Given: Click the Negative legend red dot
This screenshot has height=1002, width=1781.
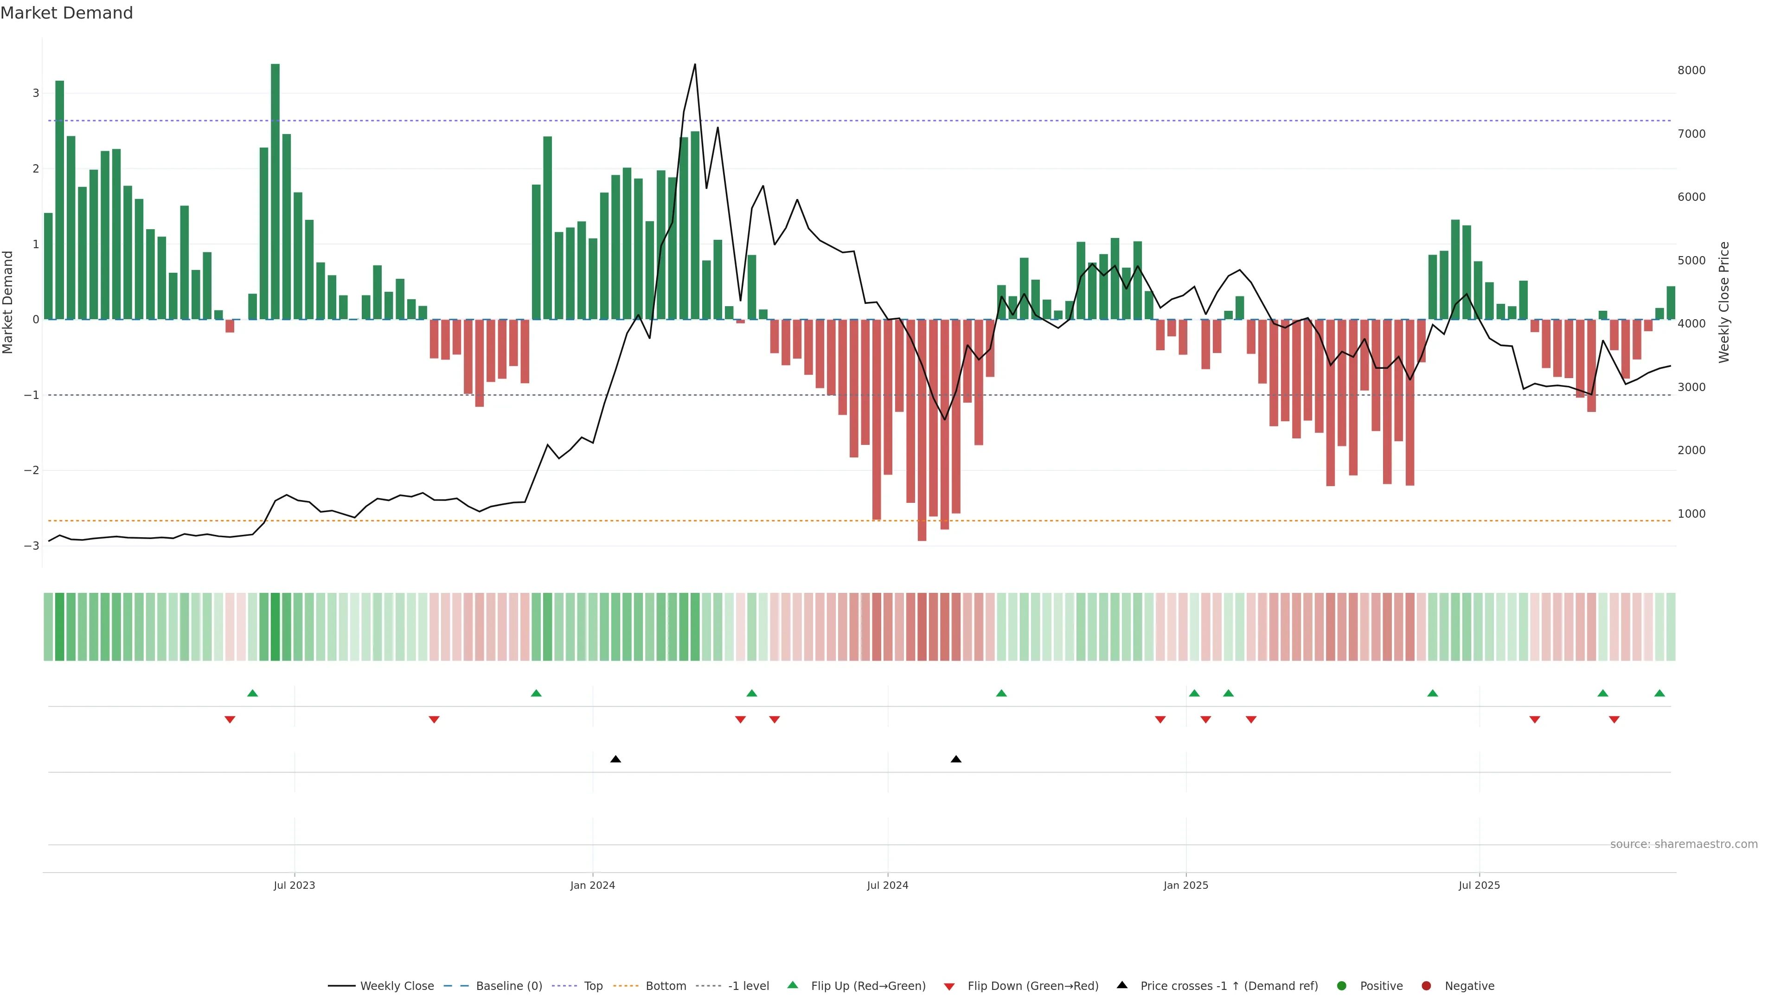Looking at the screenshot, I should pos(1426,986).
